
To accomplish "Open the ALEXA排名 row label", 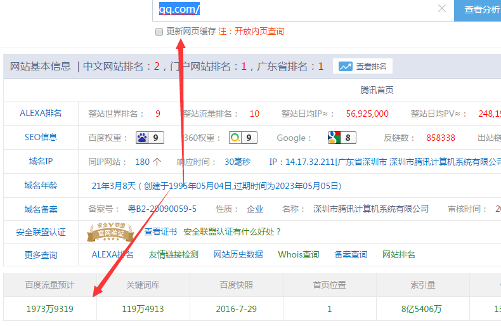I will click(x=41, y=113).
